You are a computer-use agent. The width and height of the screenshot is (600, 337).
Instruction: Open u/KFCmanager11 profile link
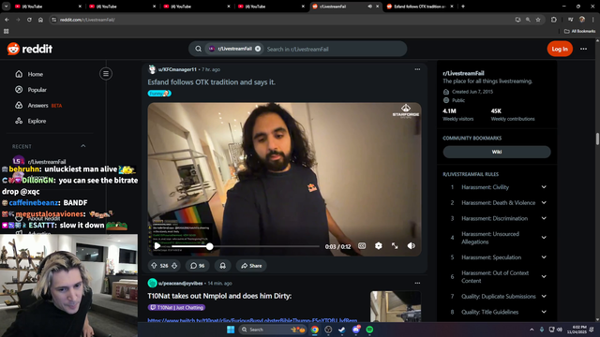tap(177, 69)
